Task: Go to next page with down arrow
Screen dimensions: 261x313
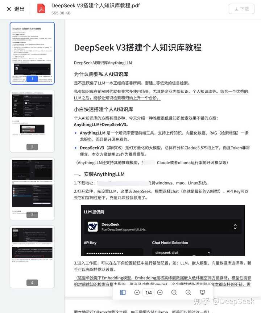Action: 160,292
